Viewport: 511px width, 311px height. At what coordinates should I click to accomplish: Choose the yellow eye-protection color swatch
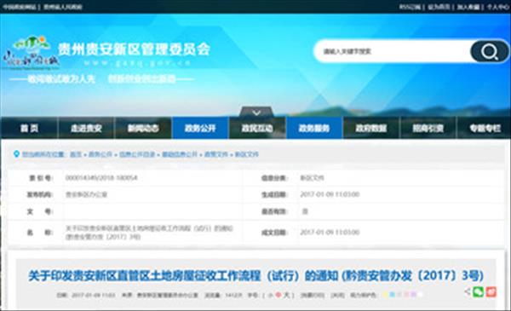pos(386,295)
